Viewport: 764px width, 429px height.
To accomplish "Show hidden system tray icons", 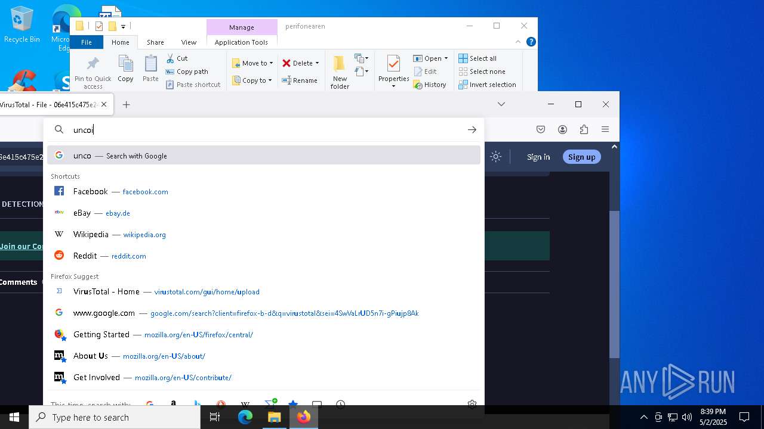I will [x=643, y=417].
